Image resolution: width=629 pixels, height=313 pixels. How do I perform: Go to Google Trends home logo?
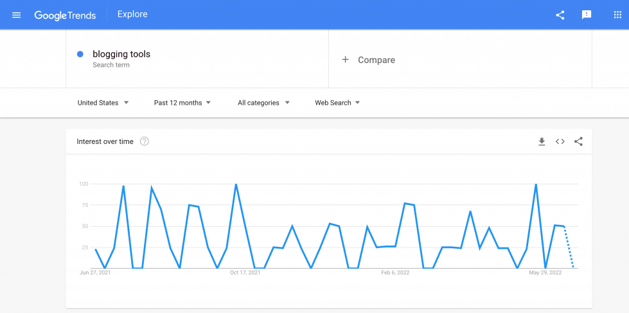coord(64,15)
